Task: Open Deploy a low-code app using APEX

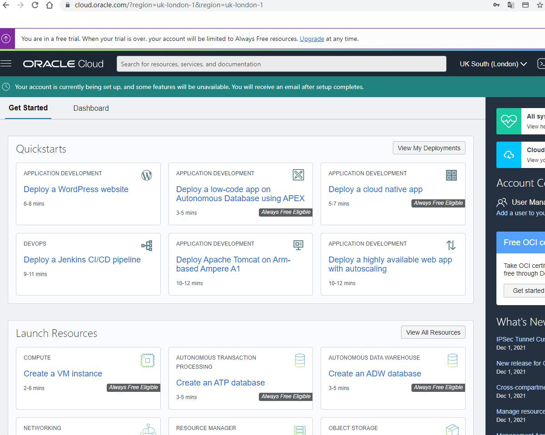Action: pos(240,194)
